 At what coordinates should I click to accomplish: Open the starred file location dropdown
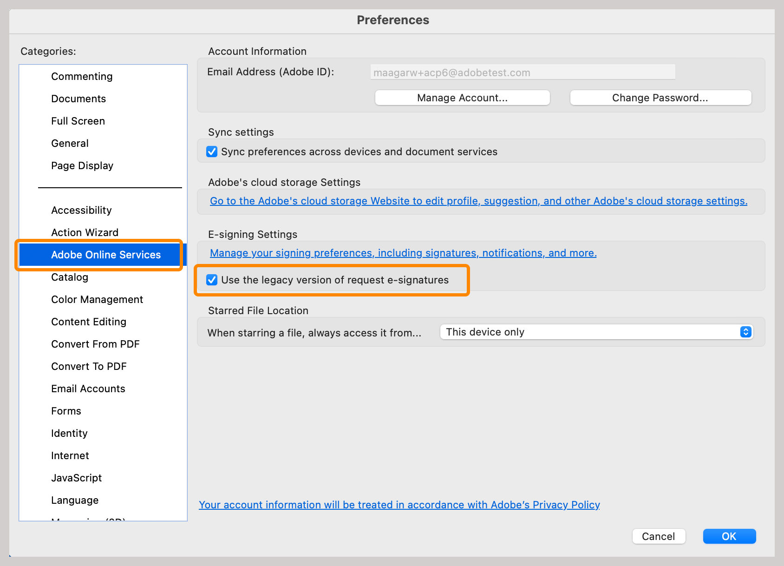[x=596, y=332]
